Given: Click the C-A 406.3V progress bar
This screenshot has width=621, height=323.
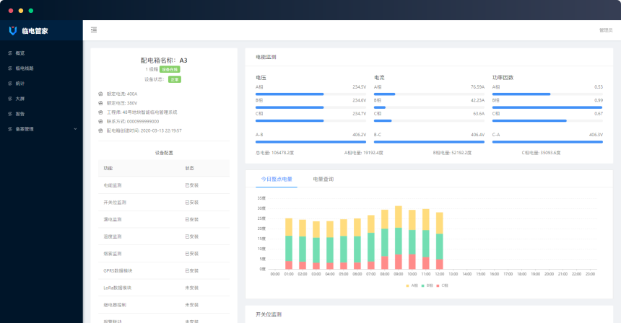Looking at the screenshot, I should [x=547, y=142].
